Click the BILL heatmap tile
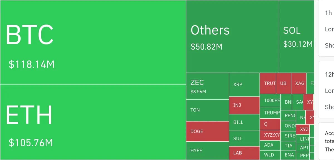Image resolution: width=334 pixels, height=160 pixels. [x=244, y=122]
